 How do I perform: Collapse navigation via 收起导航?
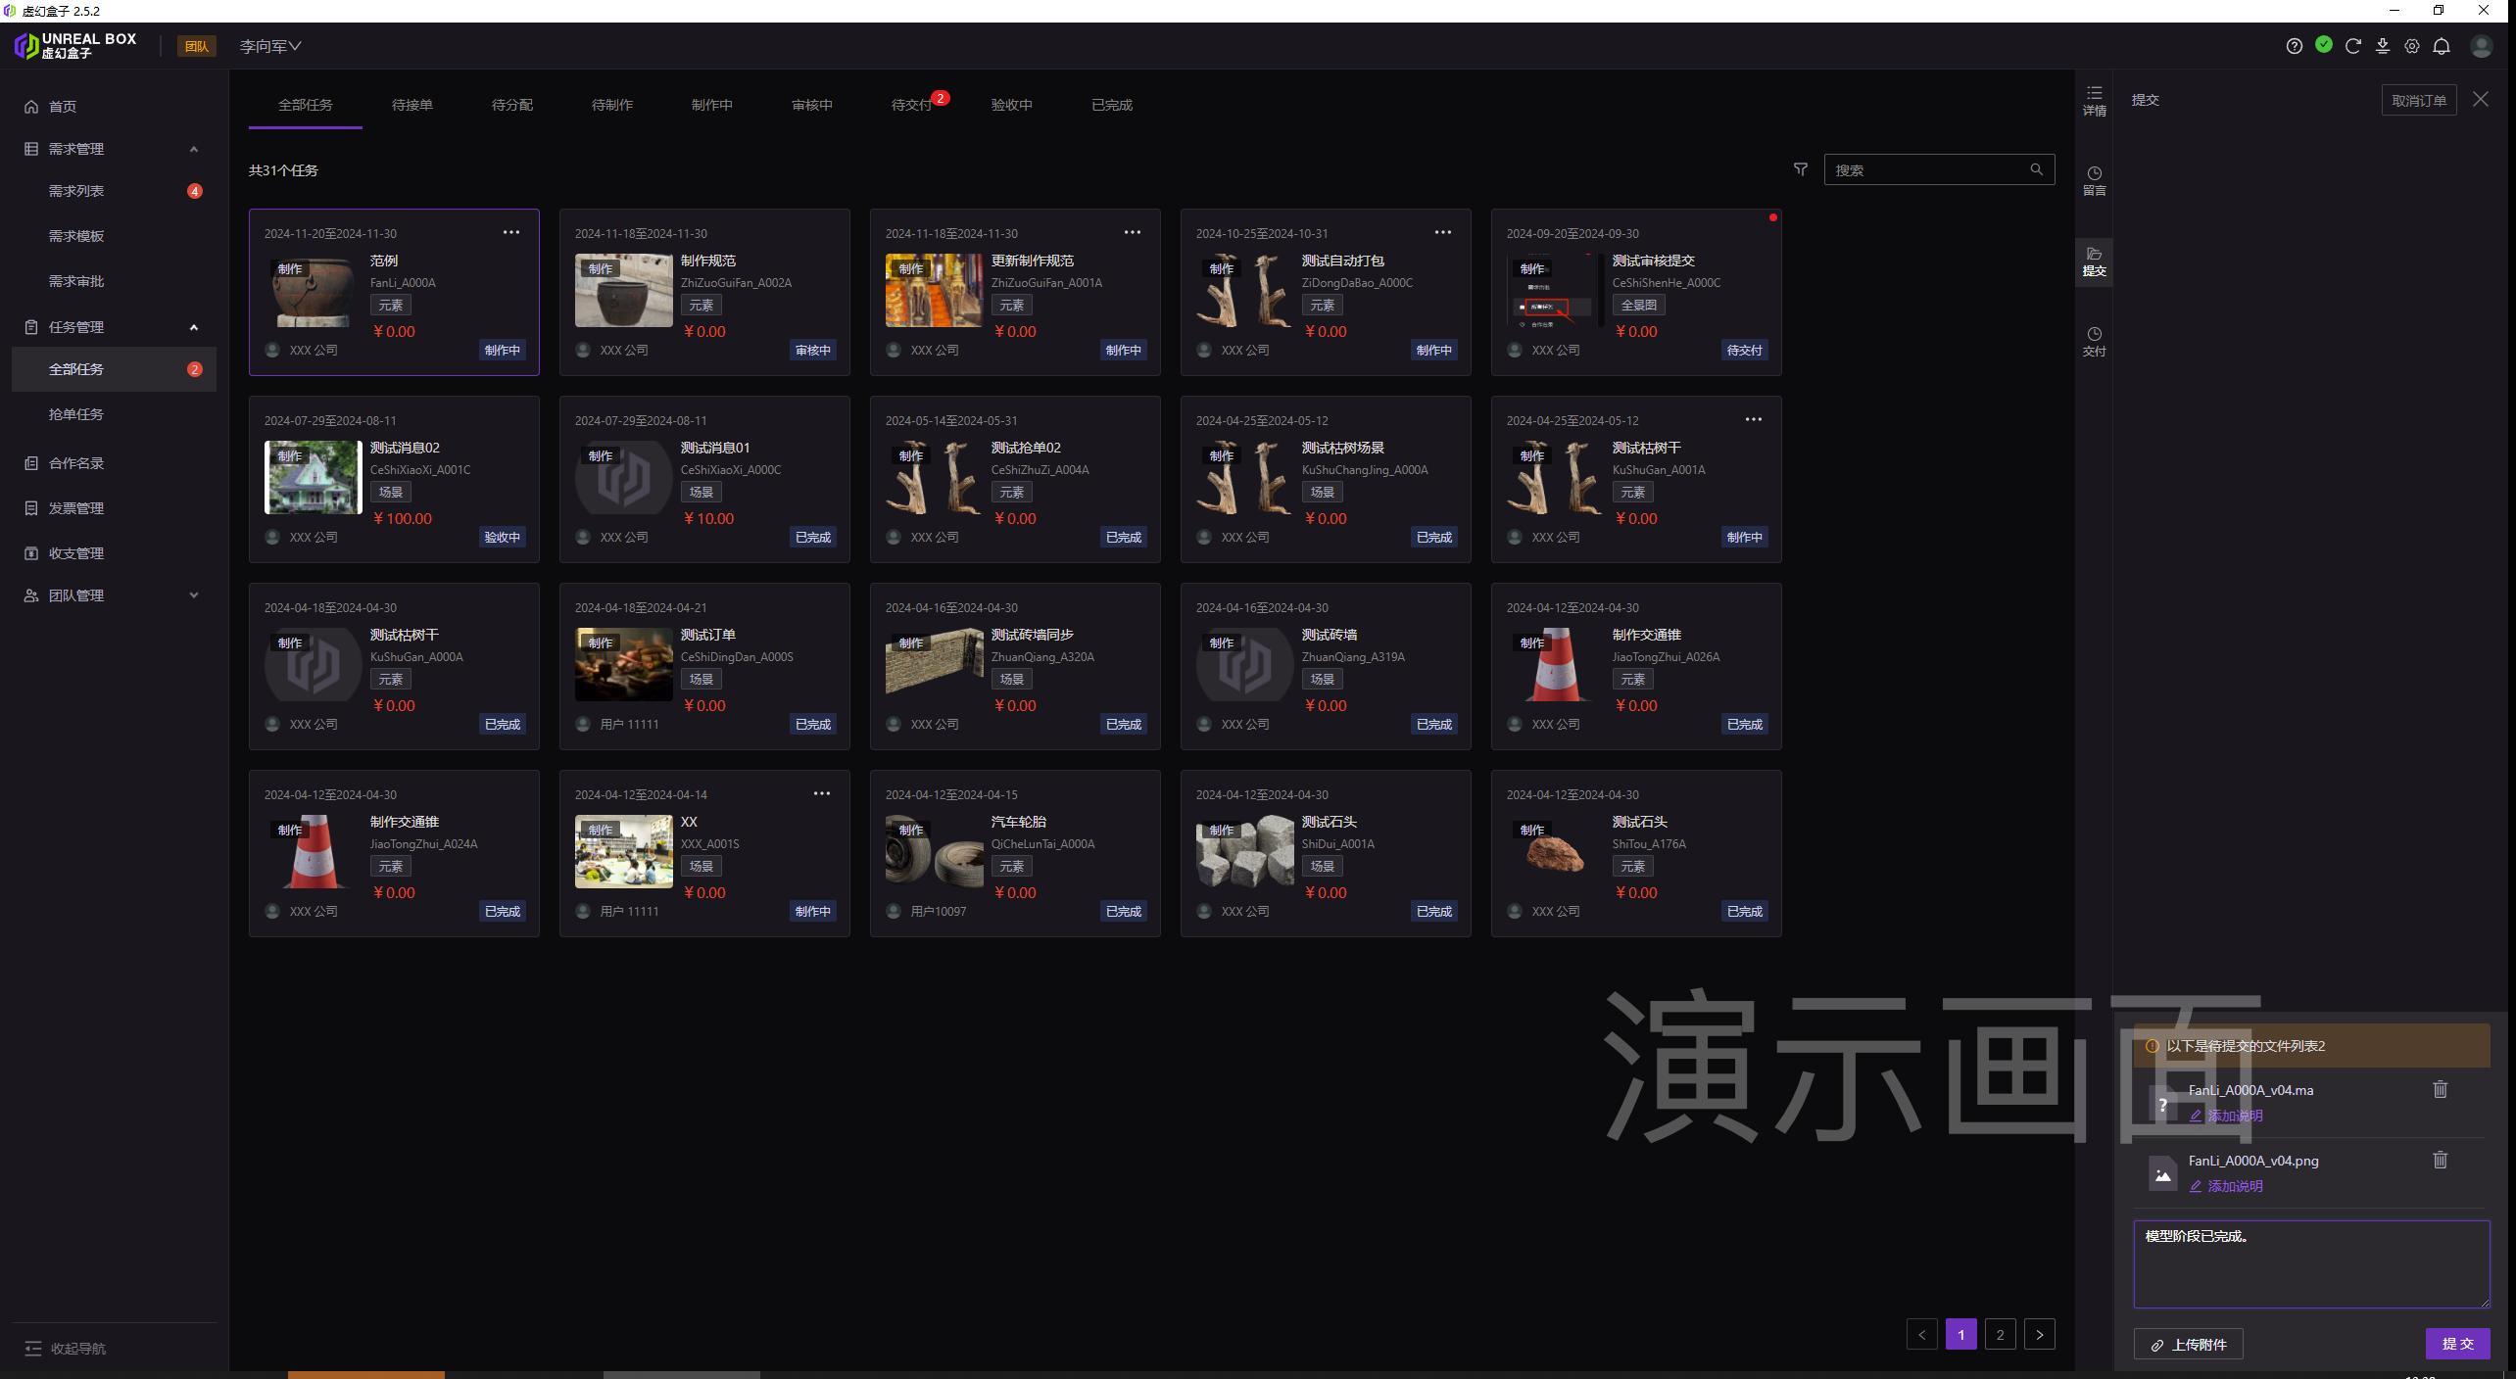tap(65, 1349)
